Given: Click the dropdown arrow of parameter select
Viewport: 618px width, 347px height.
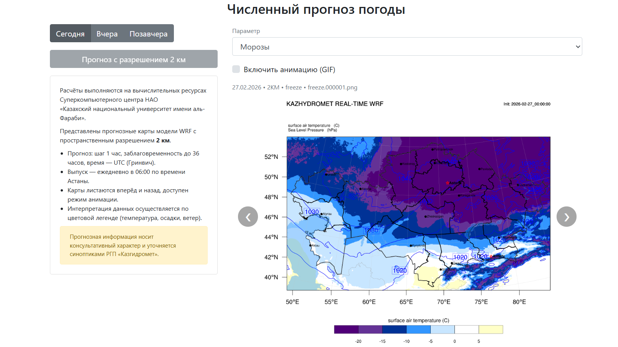Looking at the screenshot, I should pyautogui.click(x=578, y=47).
